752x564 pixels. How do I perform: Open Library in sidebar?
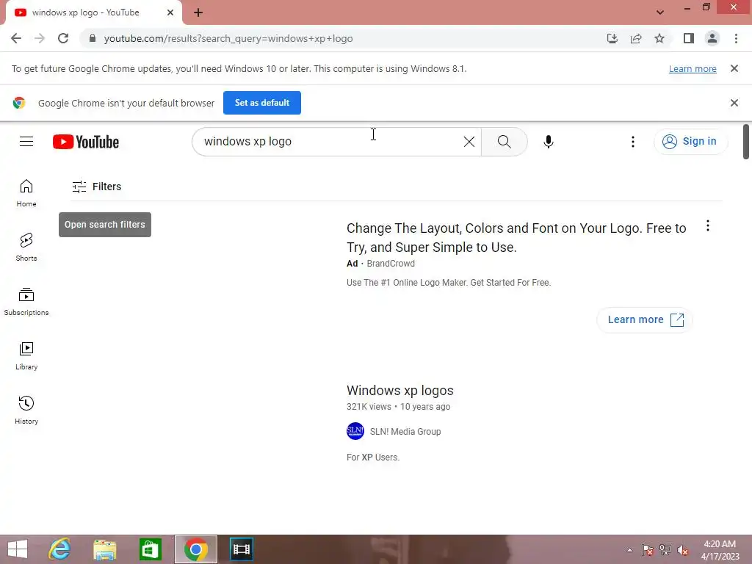coord(26,356)
